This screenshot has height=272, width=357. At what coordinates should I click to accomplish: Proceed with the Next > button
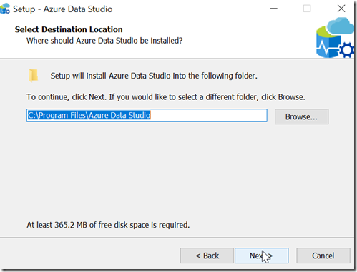coord(261,256)
